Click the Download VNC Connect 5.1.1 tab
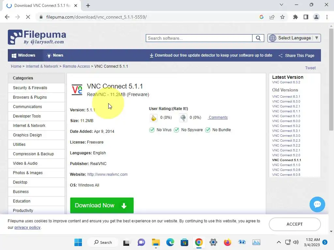 pos(42,6)
